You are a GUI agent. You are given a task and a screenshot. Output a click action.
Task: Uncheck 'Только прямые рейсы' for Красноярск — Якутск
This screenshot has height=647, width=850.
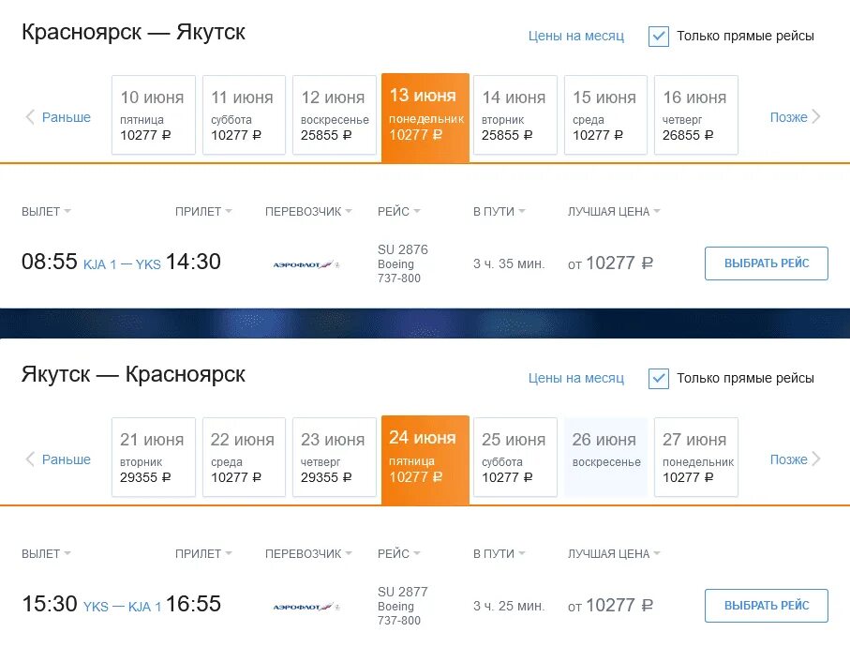(659, 37)
